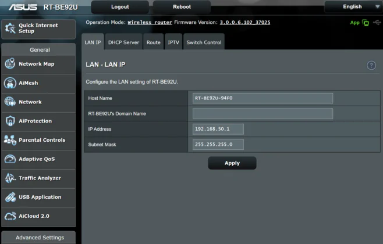
Task: Click the IP Address input field
Action: click(218, 129)
